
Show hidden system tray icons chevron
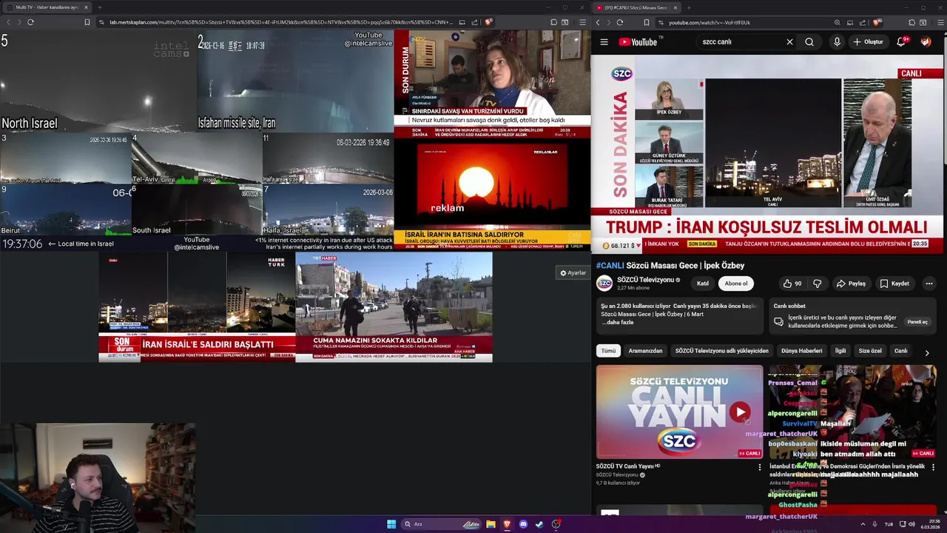tap(863, 524)
